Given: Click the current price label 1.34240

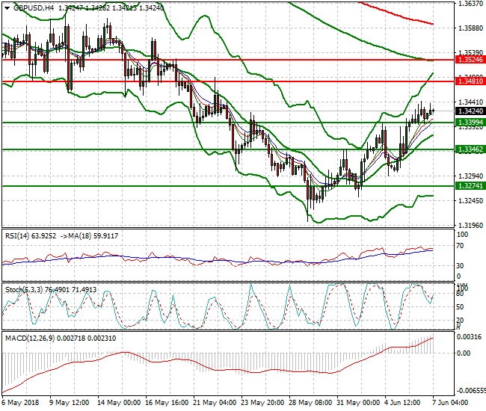Looking at the screenshot, I should [x=470, y=111].
